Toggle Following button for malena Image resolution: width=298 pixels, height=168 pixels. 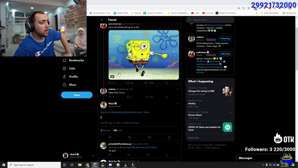pos(225,38)
